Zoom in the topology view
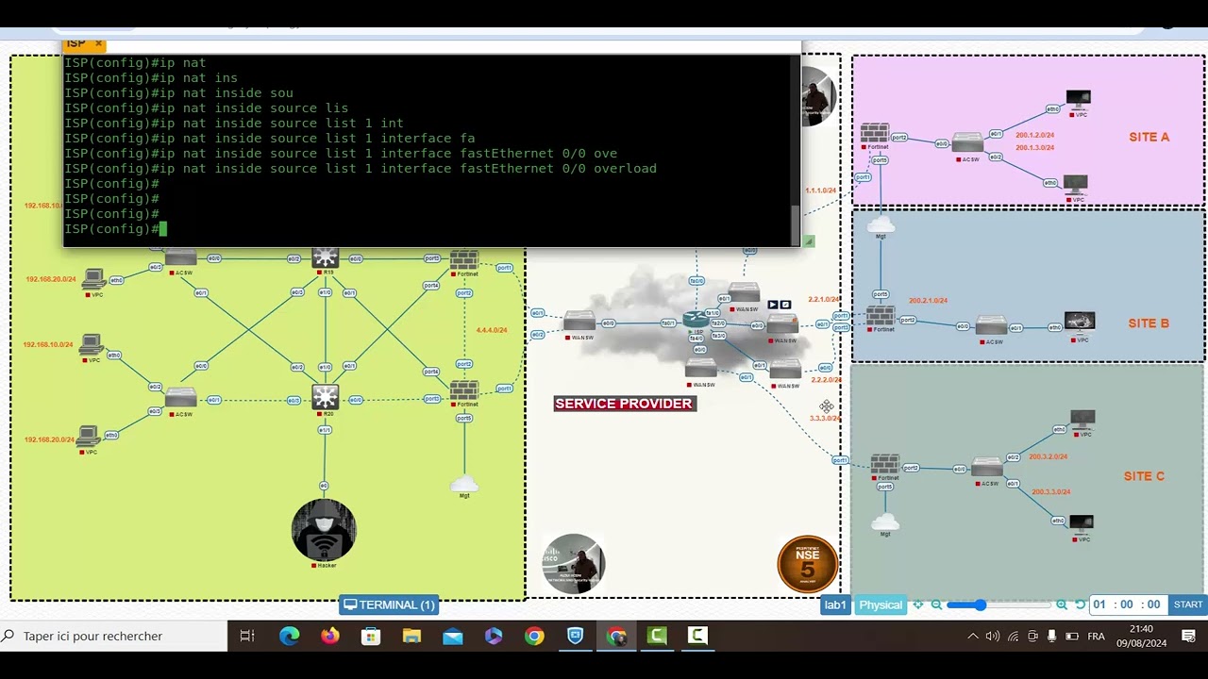This screenshot has width=1208, height=679. (1062, 604)
